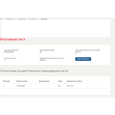The image size is (115, 115).
Task: Select the '90 мин.' duration value
Action: pos(43,60)
